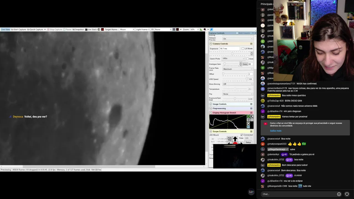Click the blue telescope toolbar icon
Screen dimensions: 354x199
(x=212, y=29)
